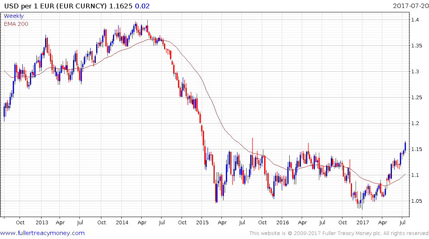Click the 2017-07-20 date label
429x239 pixels.
[411, 6]
